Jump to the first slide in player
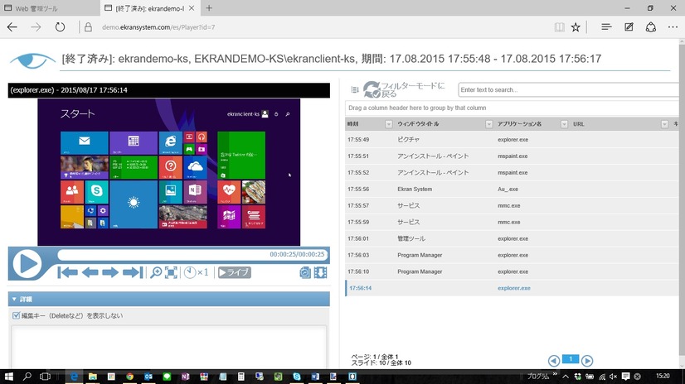Screen dimensions: 685x384 (x=67, y=272)
